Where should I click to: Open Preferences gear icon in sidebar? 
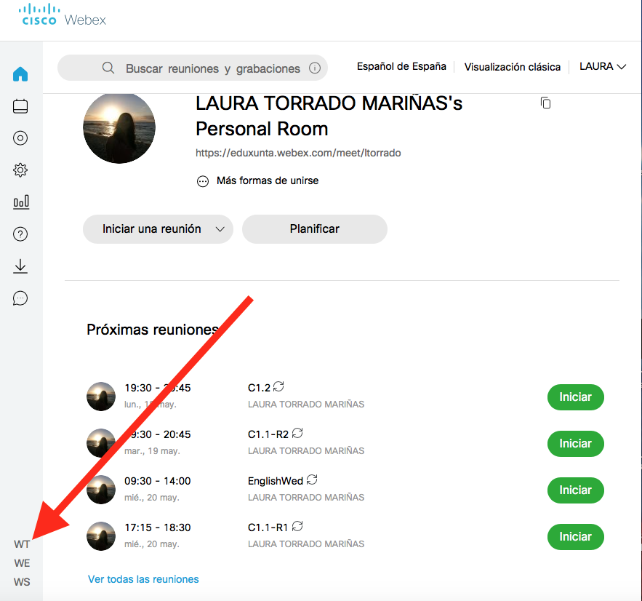point(20,170)
